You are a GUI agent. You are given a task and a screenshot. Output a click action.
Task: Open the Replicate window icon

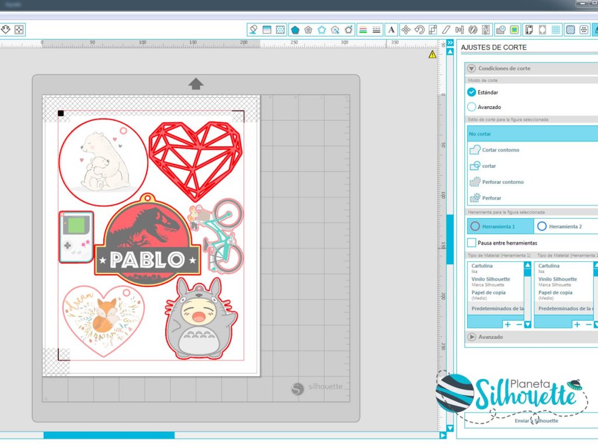473,30
